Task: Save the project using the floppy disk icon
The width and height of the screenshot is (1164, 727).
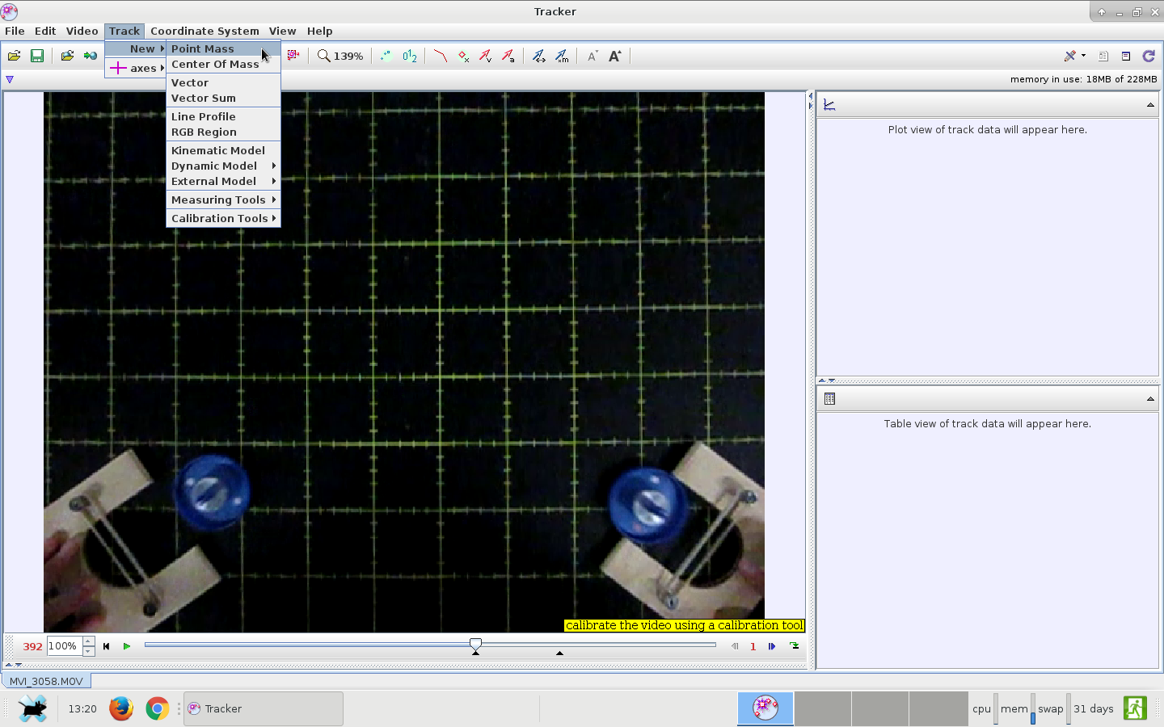Action: (x=37, y=56)
